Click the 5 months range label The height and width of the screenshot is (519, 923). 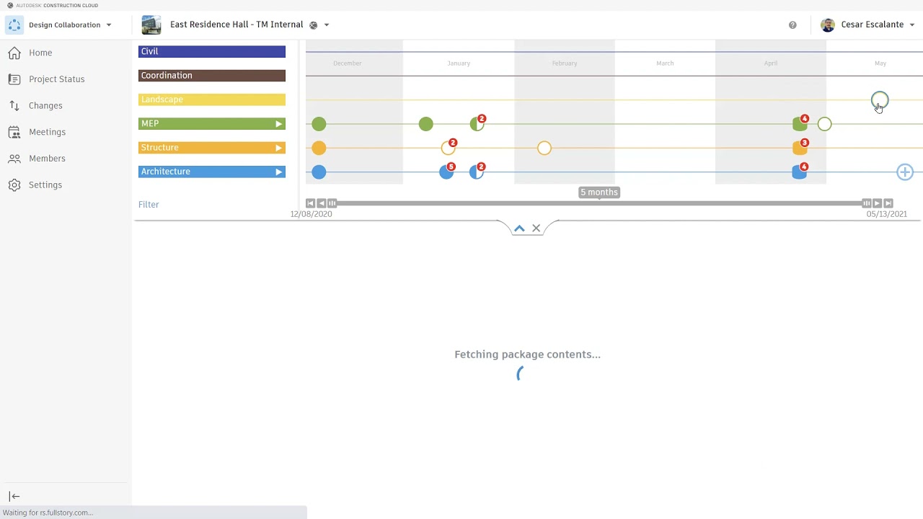599,192
